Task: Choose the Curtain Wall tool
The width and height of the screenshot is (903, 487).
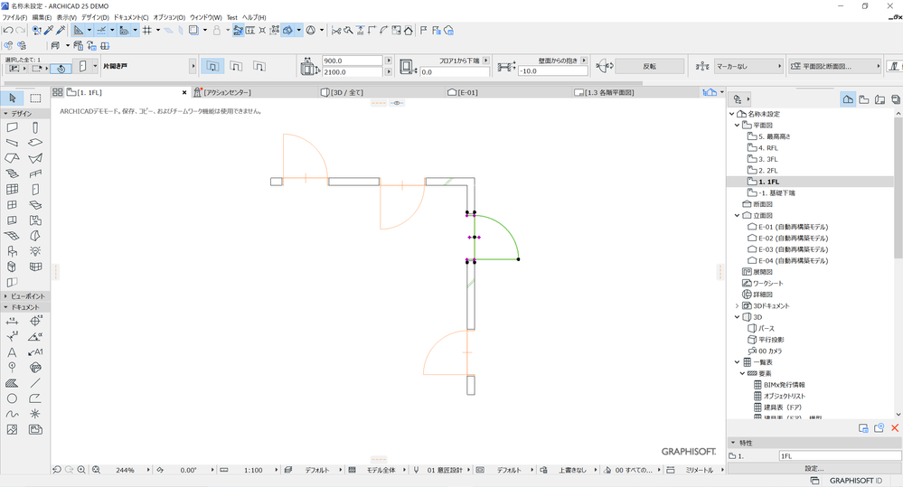Action: [12, 190]
